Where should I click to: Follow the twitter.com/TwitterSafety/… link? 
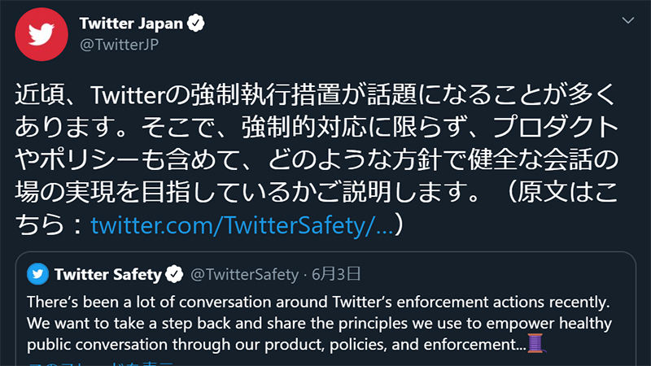242,225
